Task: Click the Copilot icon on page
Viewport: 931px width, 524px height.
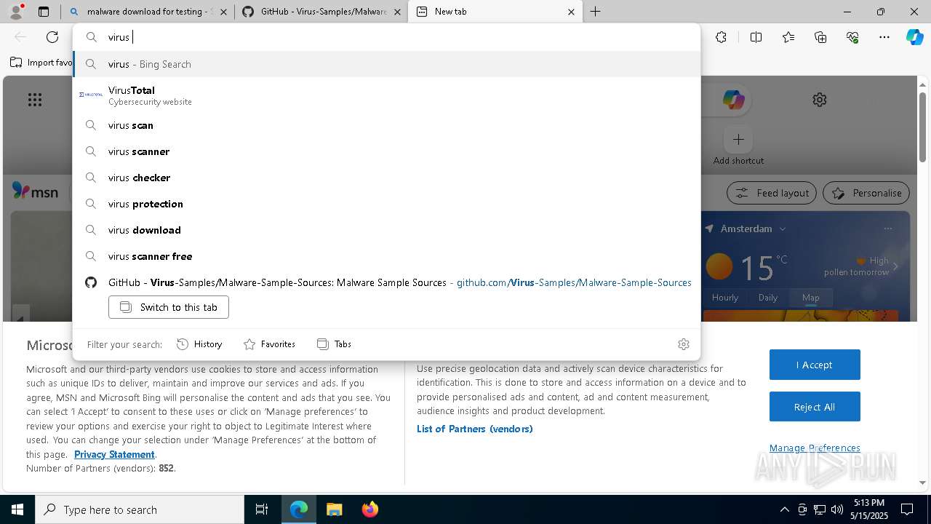Action: pos(733,100)
